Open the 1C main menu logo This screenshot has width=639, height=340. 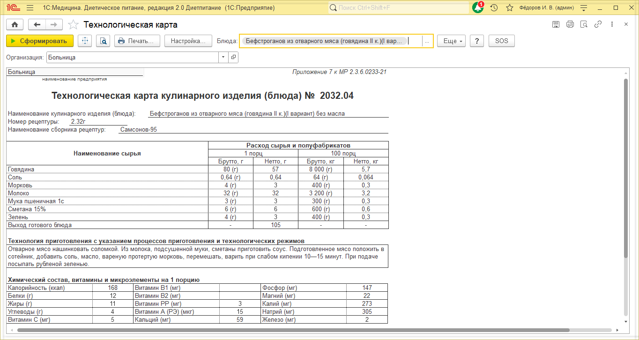(x=12, y=8)
